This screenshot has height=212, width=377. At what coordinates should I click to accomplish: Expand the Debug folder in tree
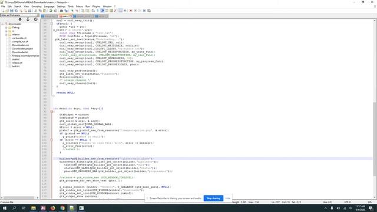[6, 28]
